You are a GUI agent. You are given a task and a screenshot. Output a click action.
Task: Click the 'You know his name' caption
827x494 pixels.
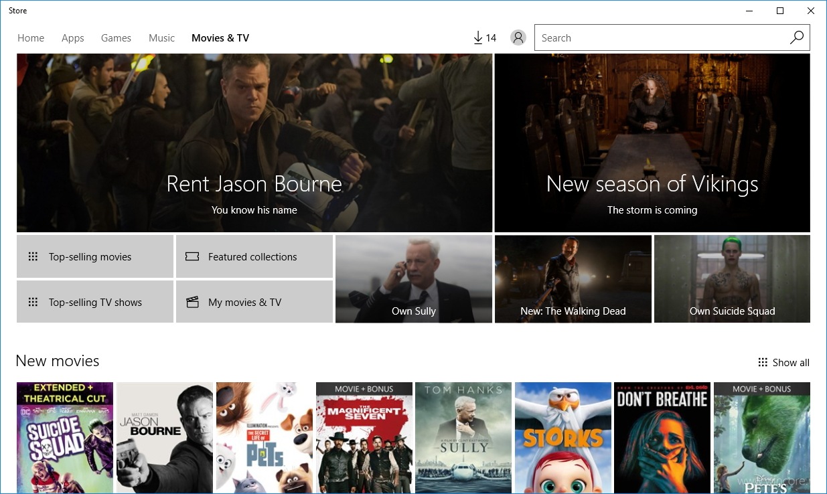(x=254, y=210)
